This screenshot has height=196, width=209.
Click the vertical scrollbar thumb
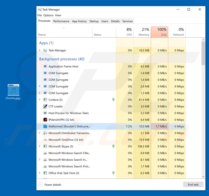click(x=203, y=53)
